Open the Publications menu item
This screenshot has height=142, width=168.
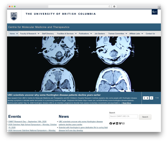click(x=84, y=34)
